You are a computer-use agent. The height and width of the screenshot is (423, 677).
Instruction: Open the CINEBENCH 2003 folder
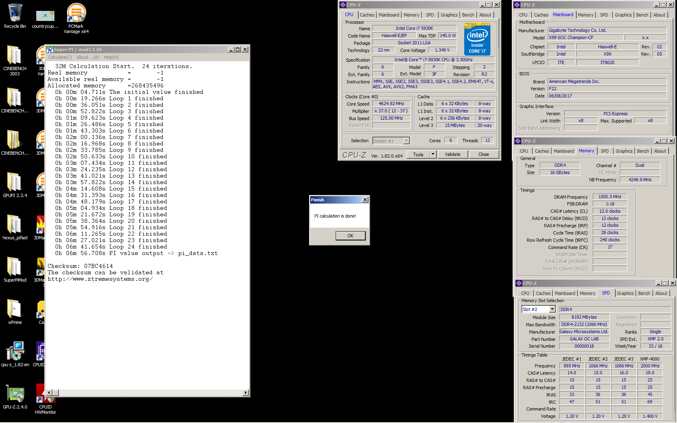(15, 60)
